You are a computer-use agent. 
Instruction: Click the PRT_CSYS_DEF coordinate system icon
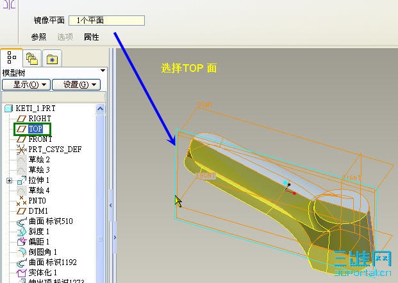(21, 150)
